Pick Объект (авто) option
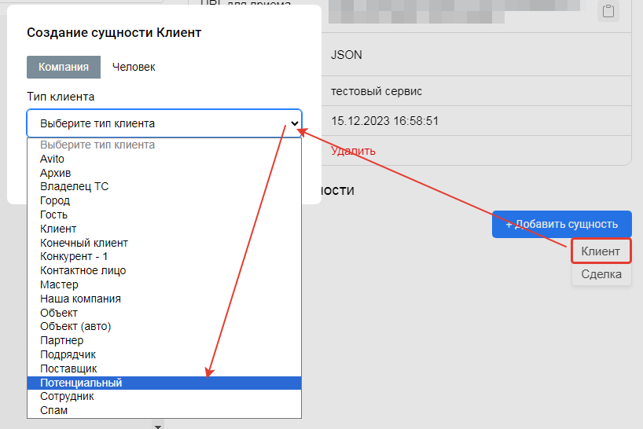This screenshot has height=429, width=643. click(75, 327)
